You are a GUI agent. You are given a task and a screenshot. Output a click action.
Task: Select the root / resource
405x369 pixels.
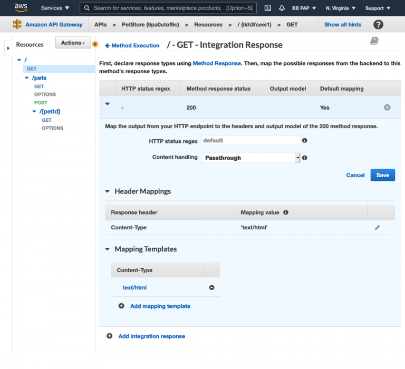pyautogui.click(x=25, y=60)
